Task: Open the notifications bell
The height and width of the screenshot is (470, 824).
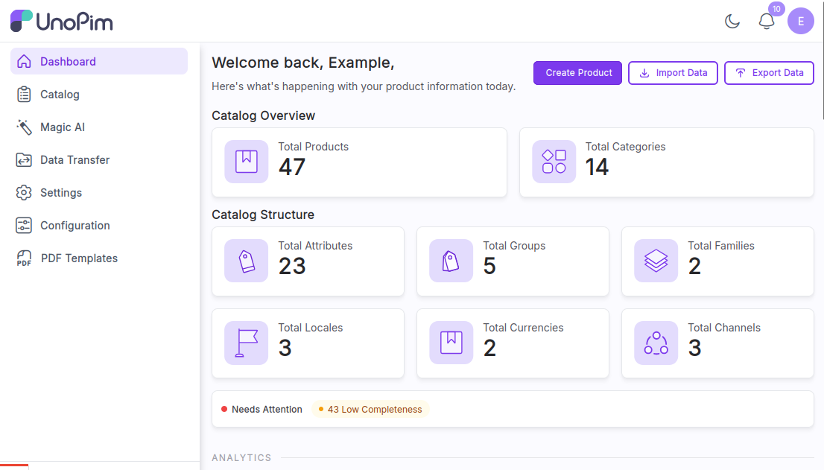Action: 767,21
